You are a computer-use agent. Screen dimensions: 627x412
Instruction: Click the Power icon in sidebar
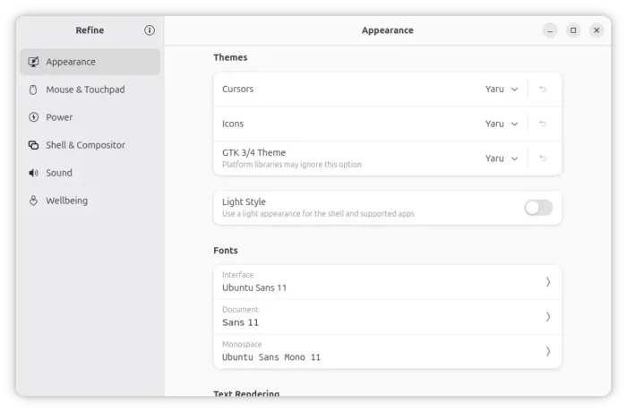coord(34,117)
